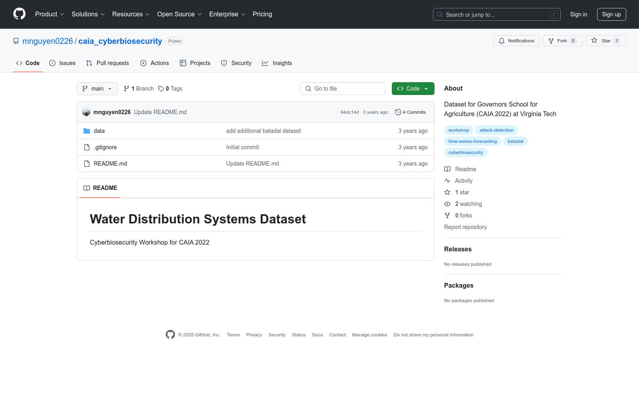This screenshot has width=639, height=399.
Task: Click the book icon beside Readme
Action: tap(447, 169)
